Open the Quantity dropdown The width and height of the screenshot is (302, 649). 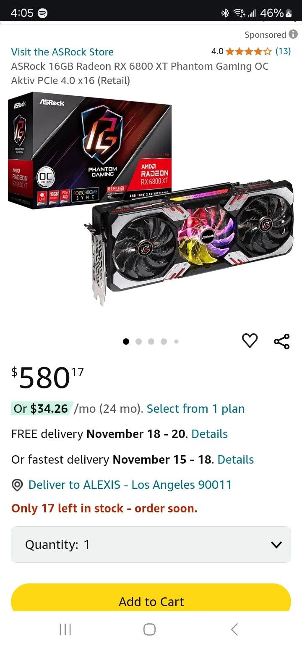[151, 545]
